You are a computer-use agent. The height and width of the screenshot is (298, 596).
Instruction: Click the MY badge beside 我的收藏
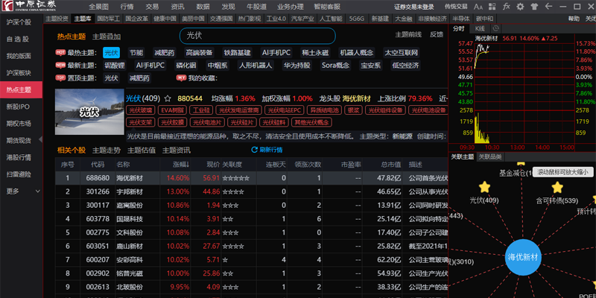coord(181,77)
